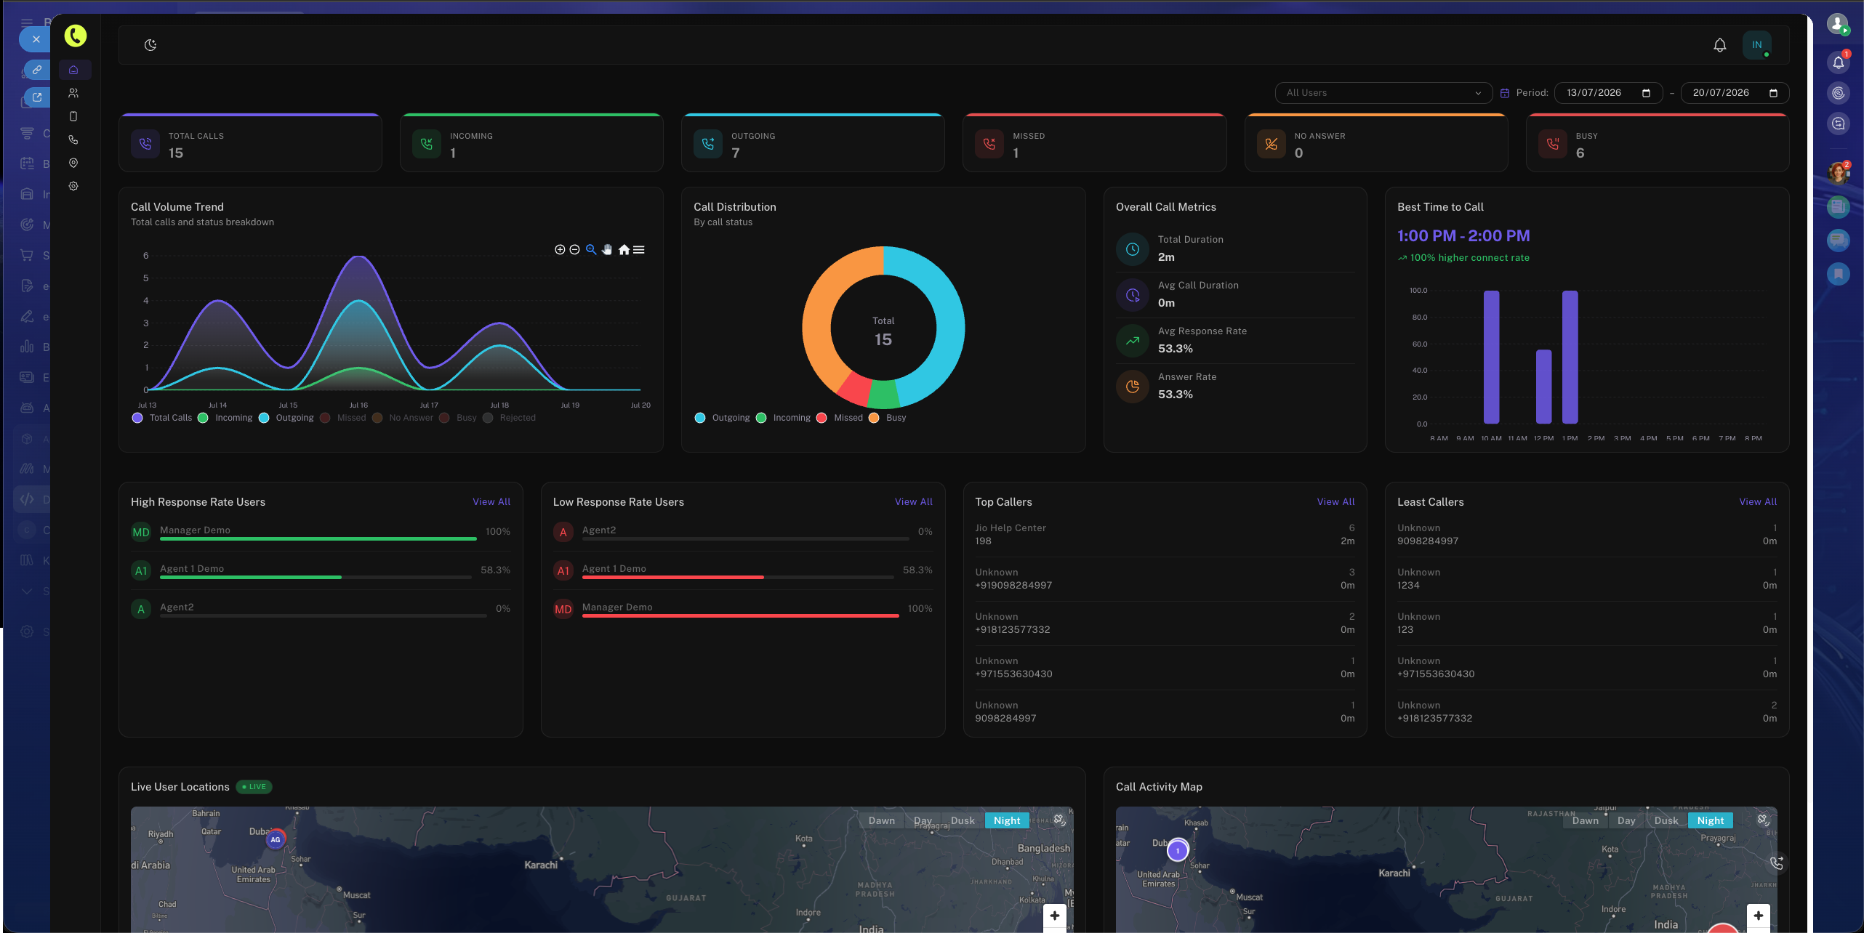Toggle Busy slice in distribution legend

coord(888,418)
